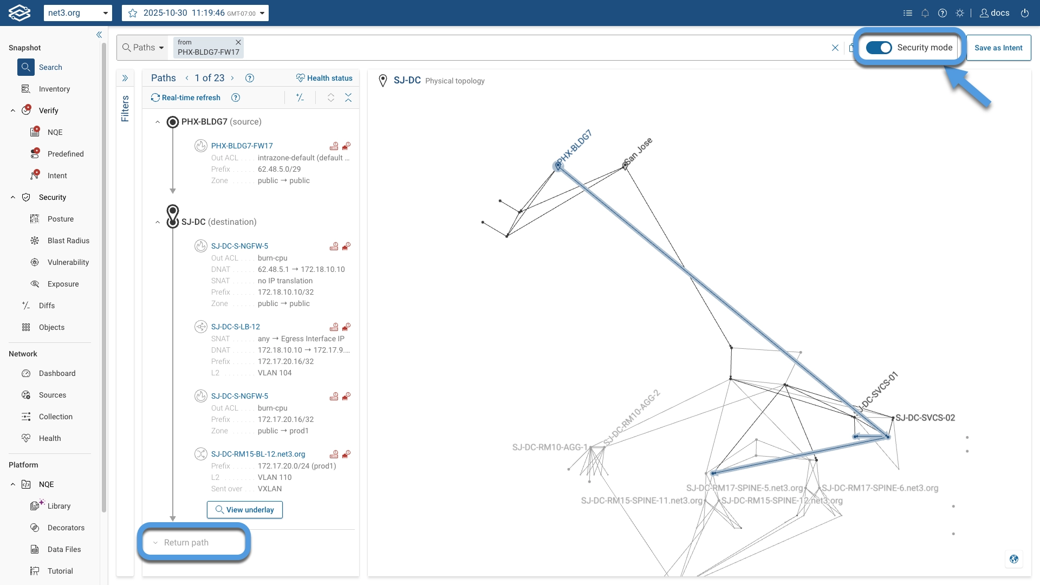1040x585 pixels.
Task: Remove the PHX-BLDG7-FW17 from filter chip
Action: tap(238, 42)
